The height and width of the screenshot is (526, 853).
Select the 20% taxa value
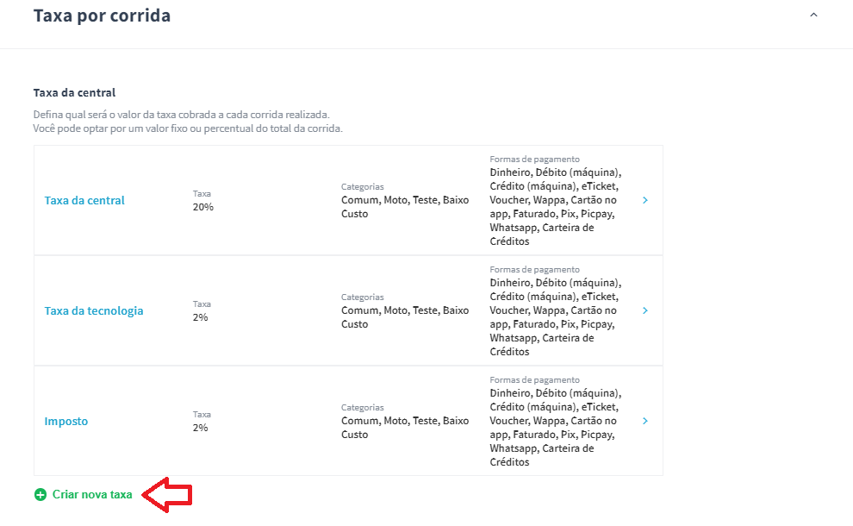[203, 207]
